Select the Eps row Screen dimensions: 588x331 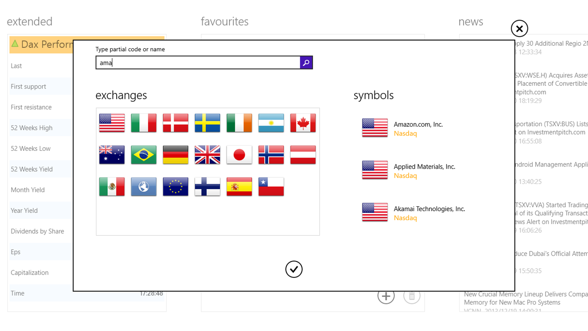(x=41, y=252)
